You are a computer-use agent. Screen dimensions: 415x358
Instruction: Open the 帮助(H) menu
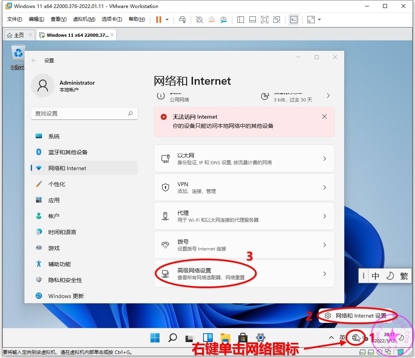click(x=137, y=19)
